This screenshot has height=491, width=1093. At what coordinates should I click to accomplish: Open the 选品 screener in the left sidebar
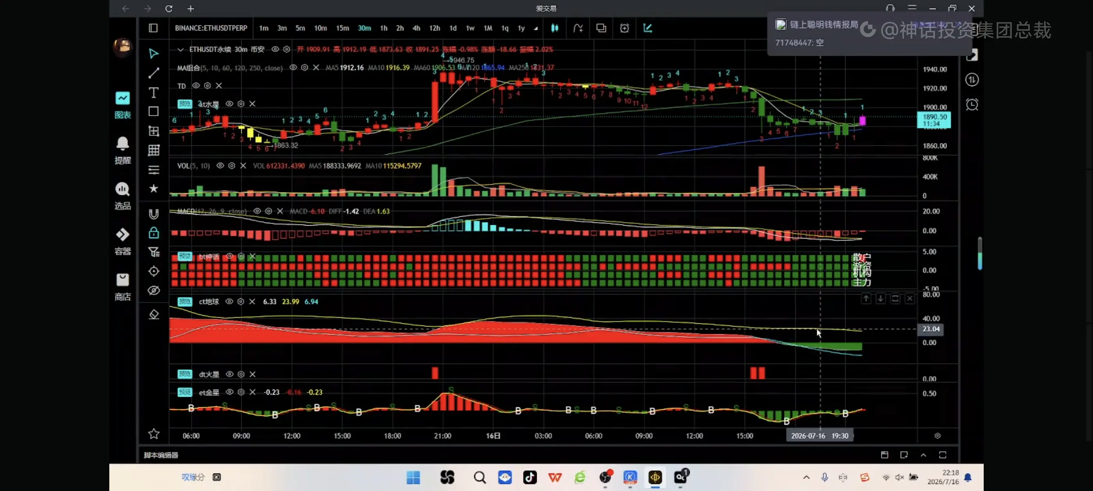(123, 196)
